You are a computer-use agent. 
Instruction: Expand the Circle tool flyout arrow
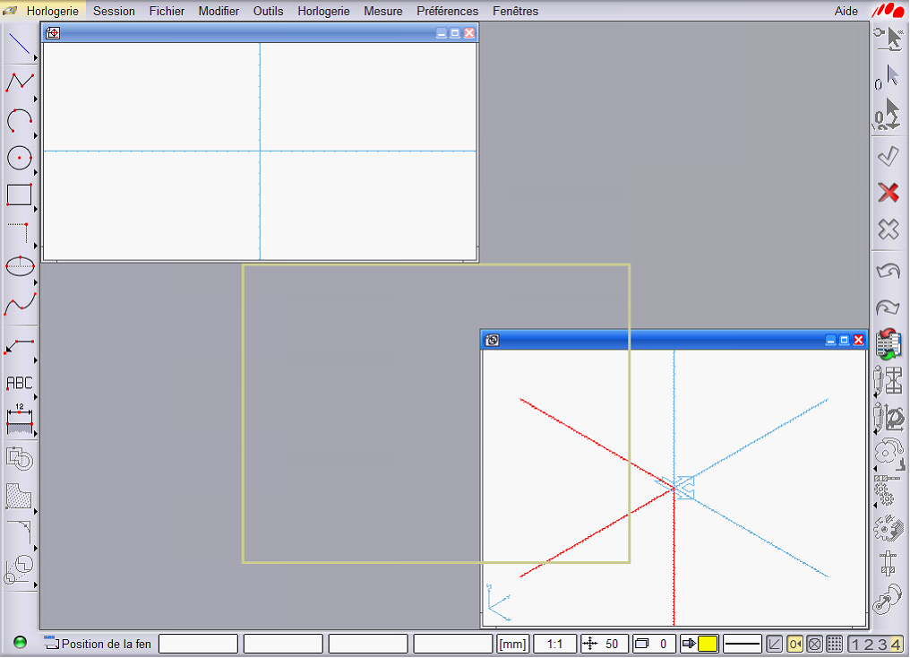coord(36,171)
